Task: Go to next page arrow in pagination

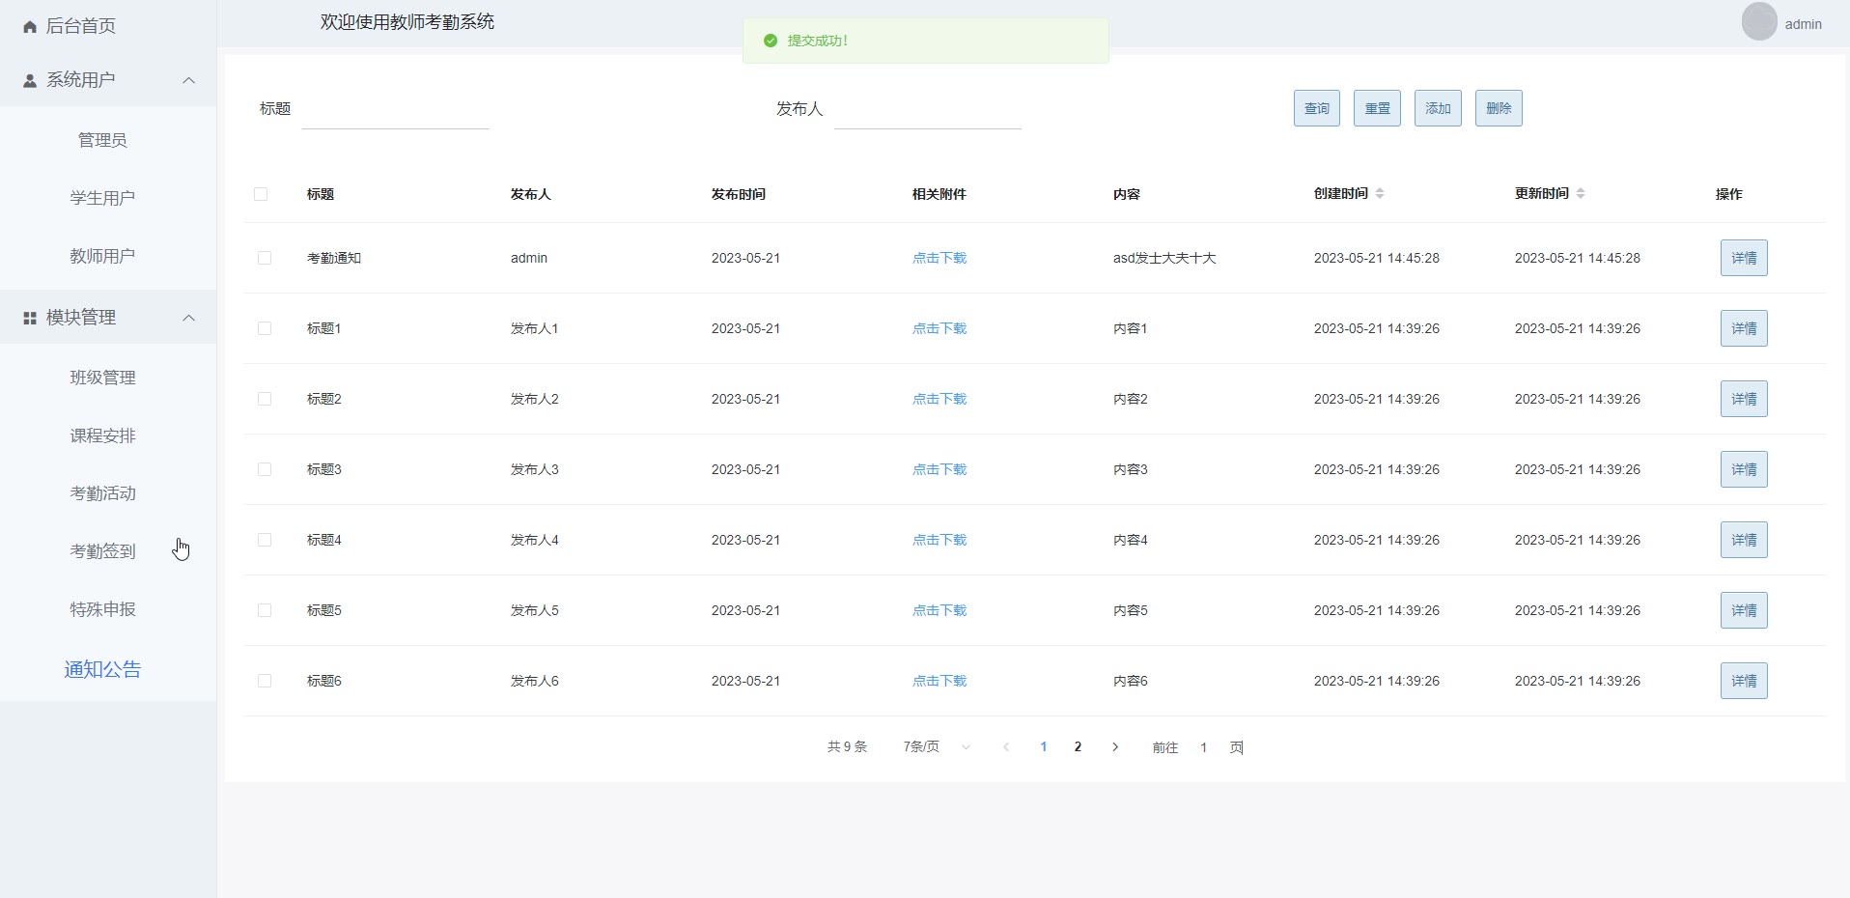Action: point(1115,747)
